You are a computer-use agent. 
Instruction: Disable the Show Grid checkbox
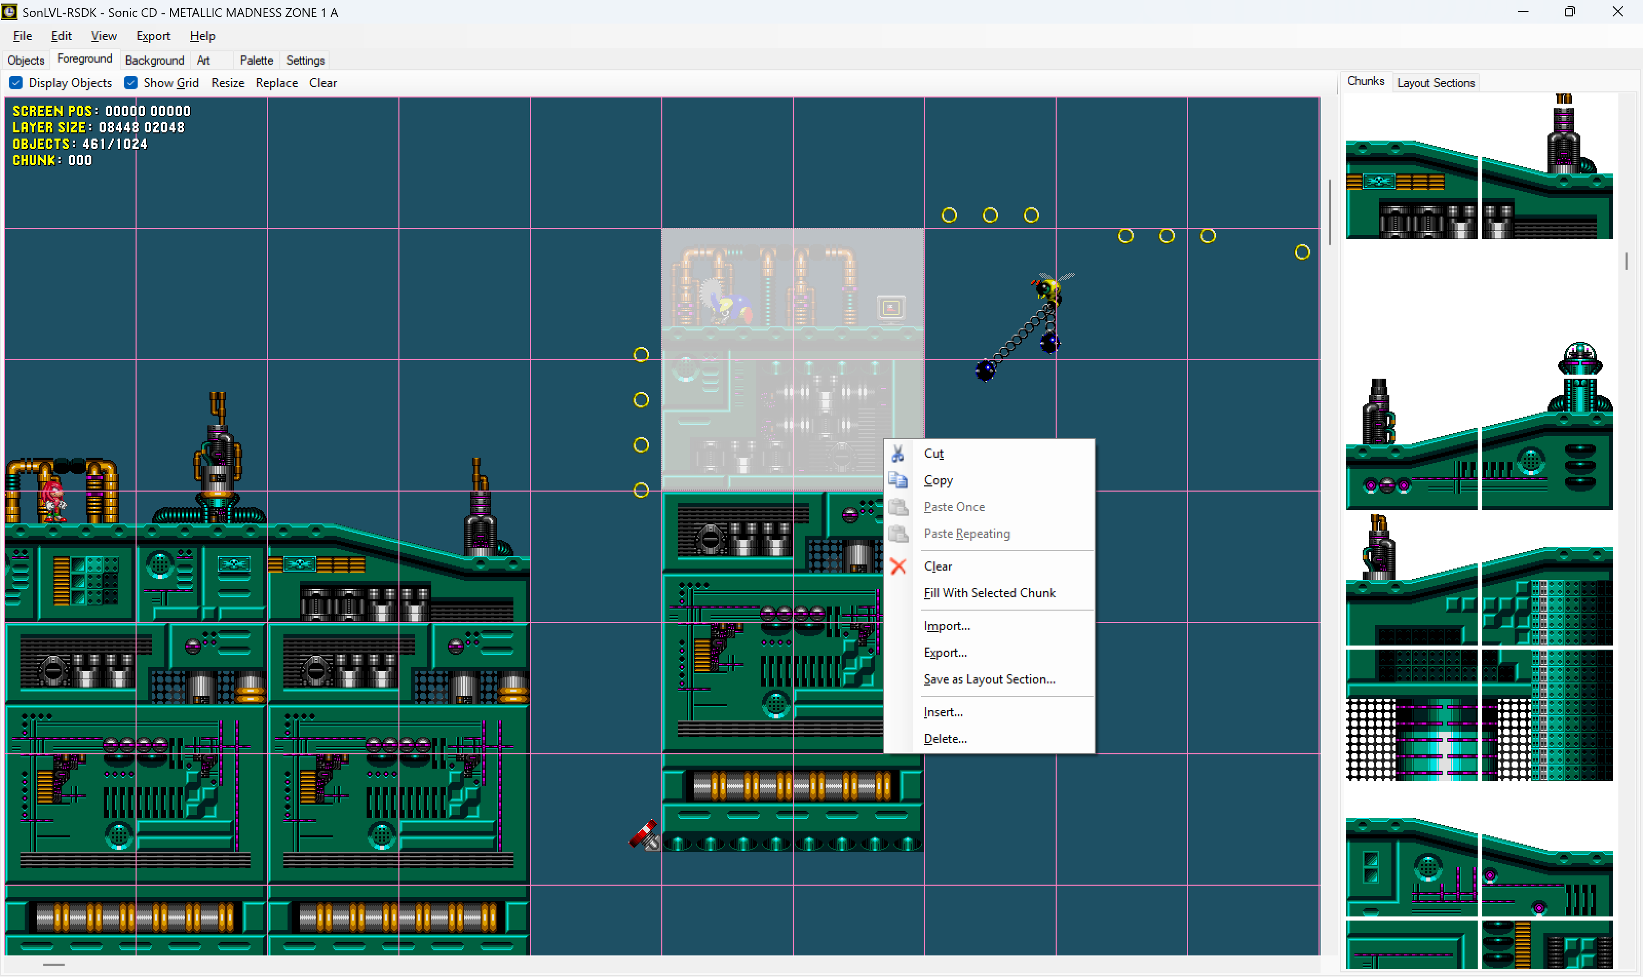point(131,83)
